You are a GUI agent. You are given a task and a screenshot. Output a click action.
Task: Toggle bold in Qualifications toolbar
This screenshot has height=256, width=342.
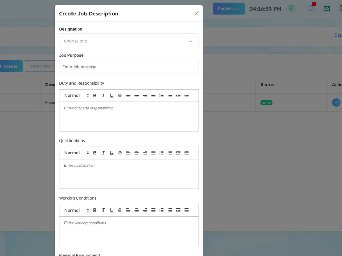click(95, 153)
